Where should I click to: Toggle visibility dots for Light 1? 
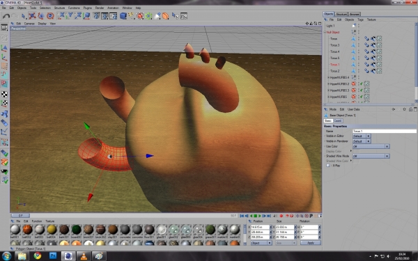pos(359,26)
